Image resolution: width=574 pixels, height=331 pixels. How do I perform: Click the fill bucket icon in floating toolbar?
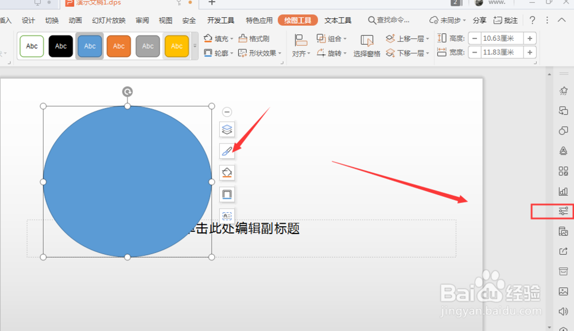pyautogui.click(x=227, y=172)
